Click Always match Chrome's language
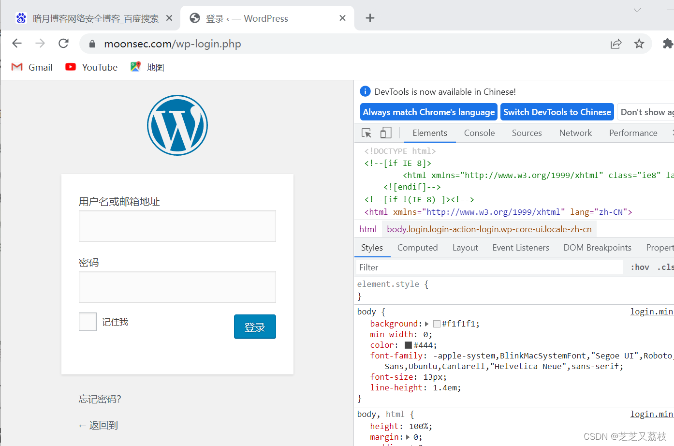674x446 pixels. coord(429,112)
